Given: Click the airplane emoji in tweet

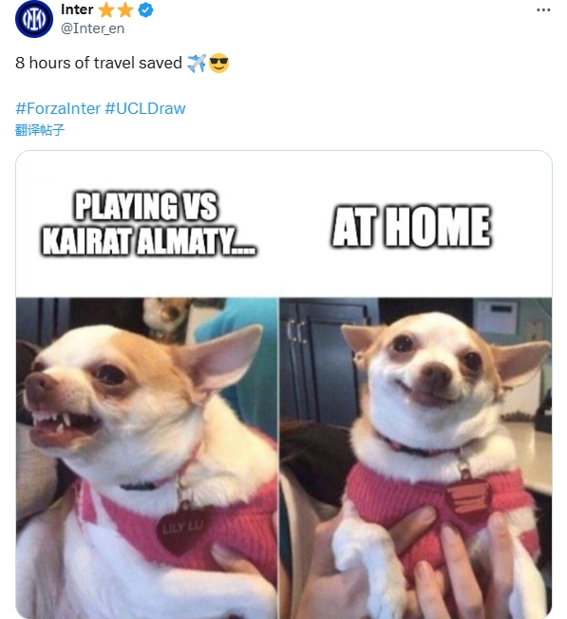Looking at the screenshot, I should (197, 64).
